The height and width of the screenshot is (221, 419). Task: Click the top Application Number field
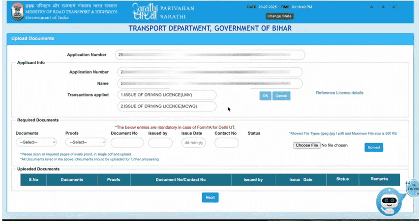pos(210,55)
